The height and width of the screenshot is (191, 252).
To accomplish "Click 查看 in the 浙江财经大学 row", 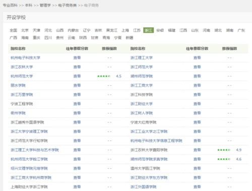I will pos(197,104).
